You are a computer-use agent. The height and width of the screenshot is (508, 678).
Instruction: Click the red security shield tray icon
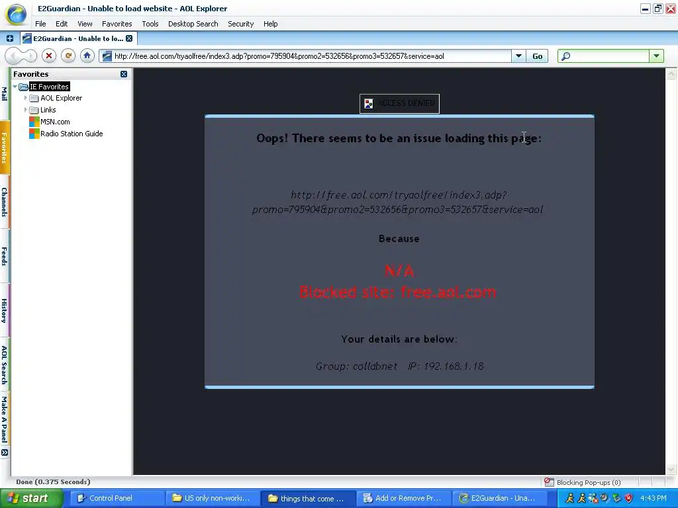(x=629, y=498)
